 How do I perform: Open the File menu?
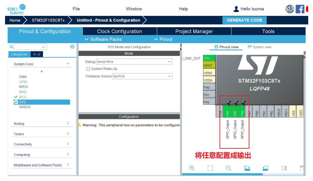[76, 9]
